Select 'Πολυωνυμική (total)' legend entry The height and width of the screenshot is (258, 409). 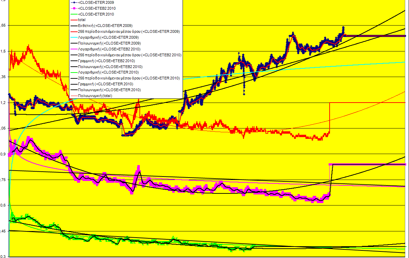click(95, 96)
